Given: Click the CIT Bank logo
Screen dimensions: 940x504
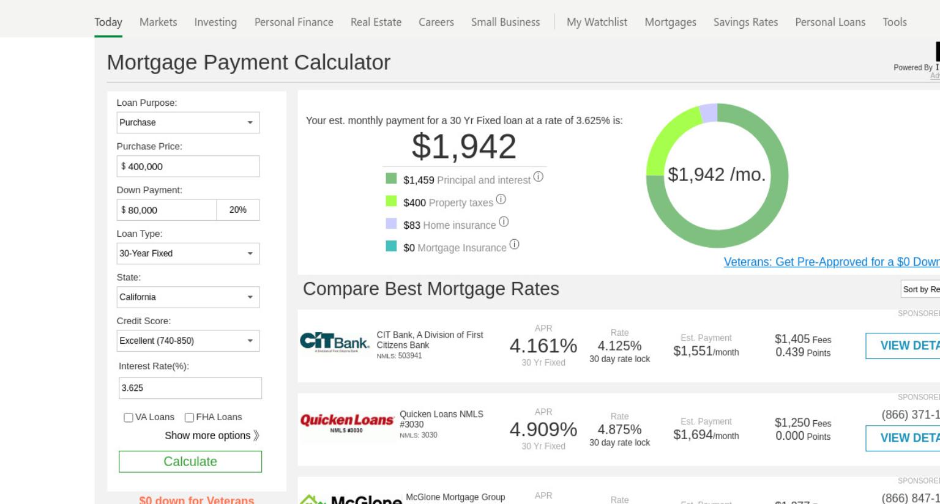Looking at the screenshot, I should tap(335, 343).
